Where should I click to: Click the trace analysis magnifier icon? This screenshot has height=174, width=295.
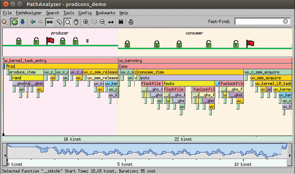4,22
